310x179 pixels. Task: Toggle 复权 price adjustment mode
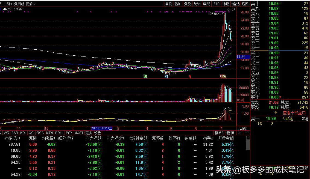[x=168, y=4]
